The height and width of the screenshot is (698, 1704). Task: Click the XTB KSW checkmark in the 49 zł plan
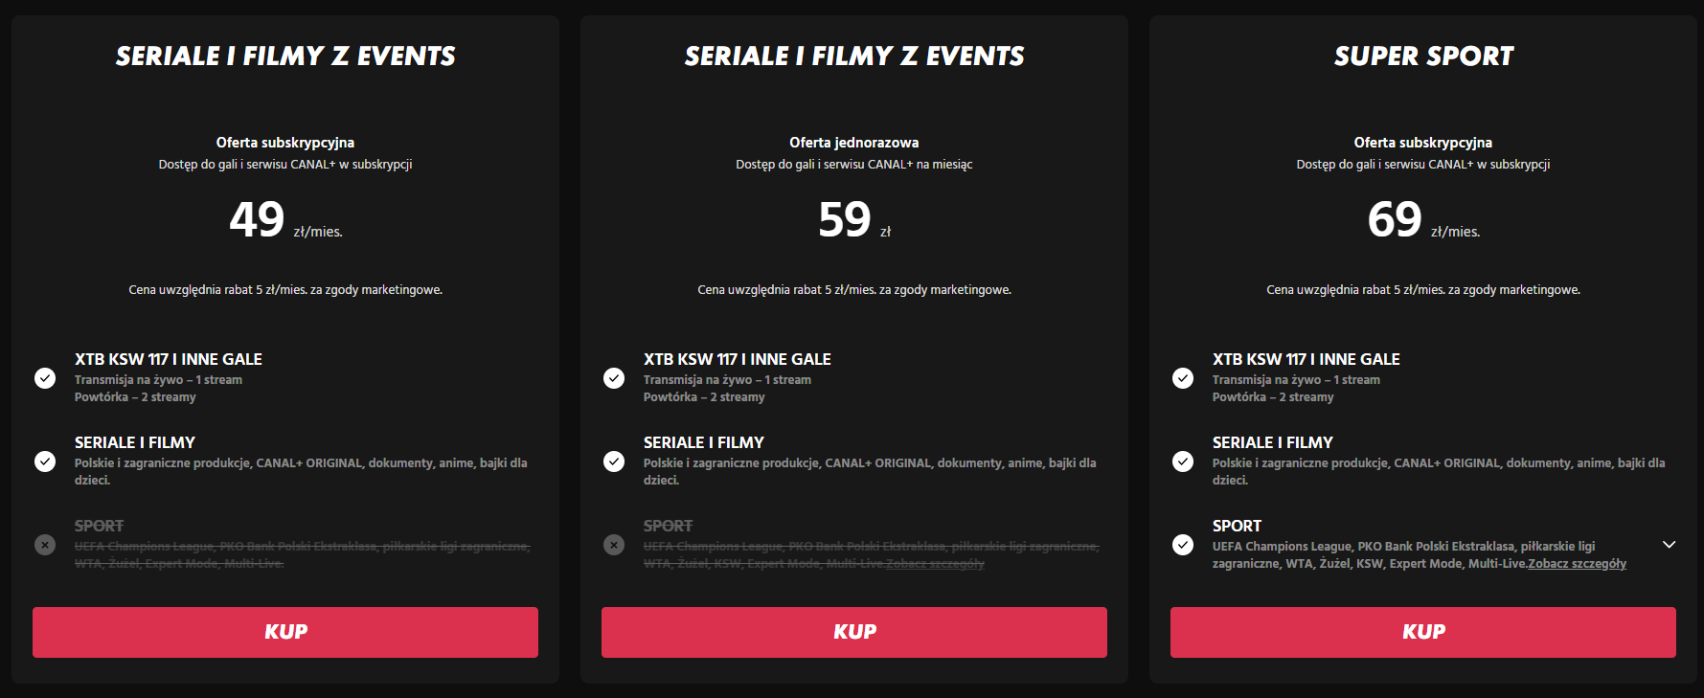click(x=45, y=378)
